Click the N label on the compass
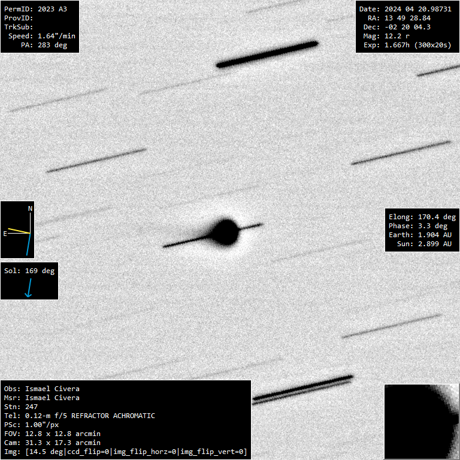 [30, 208]
